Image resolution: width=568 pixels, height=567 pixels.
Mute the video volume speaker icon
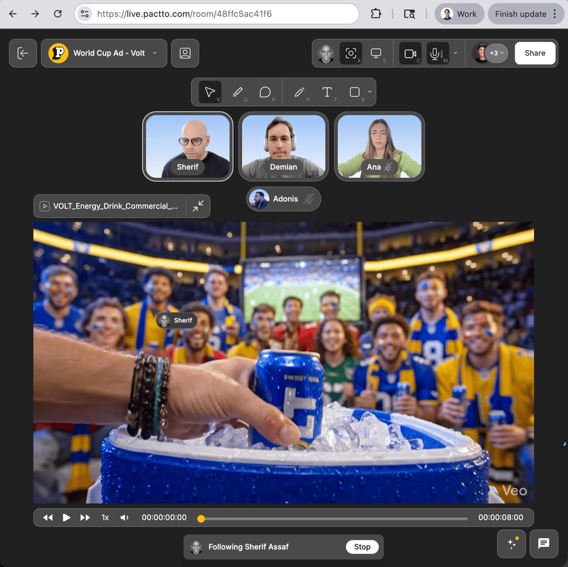(124, 518)
